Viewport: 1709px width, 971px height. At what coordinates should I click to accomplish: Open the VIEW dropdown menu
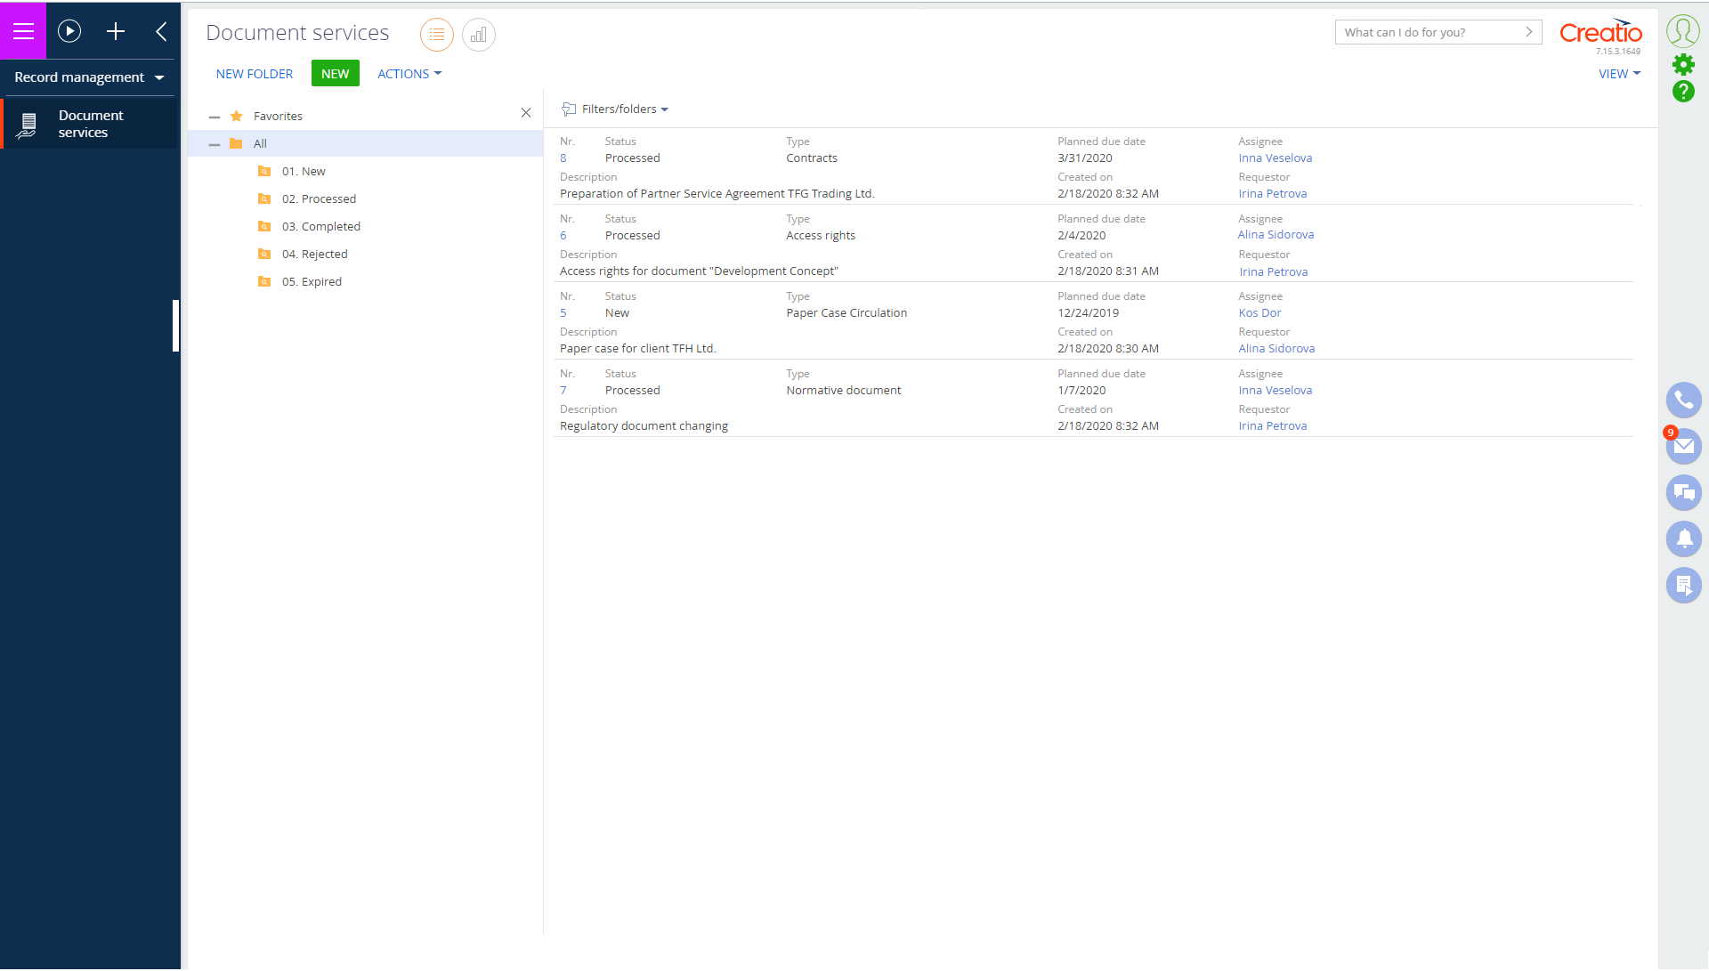(x=1618, y=74)
